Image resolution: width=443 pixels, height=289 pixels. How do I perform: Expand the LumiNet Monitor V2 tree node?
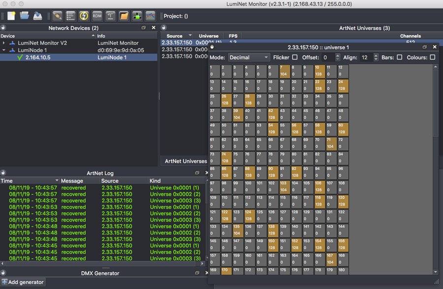click(x=4, y=43)
